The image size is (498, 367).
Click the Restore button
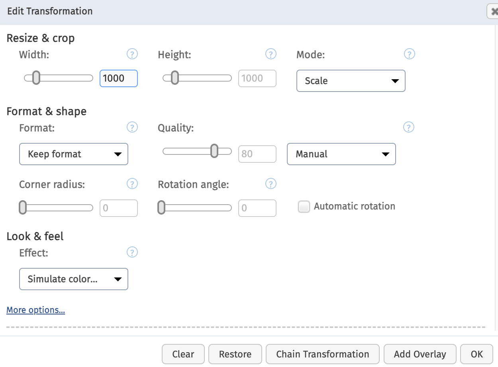(x=235, y=354)
